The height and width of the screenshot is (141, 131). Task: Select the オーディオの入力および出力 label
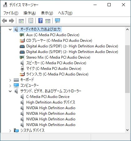point(40,29)
